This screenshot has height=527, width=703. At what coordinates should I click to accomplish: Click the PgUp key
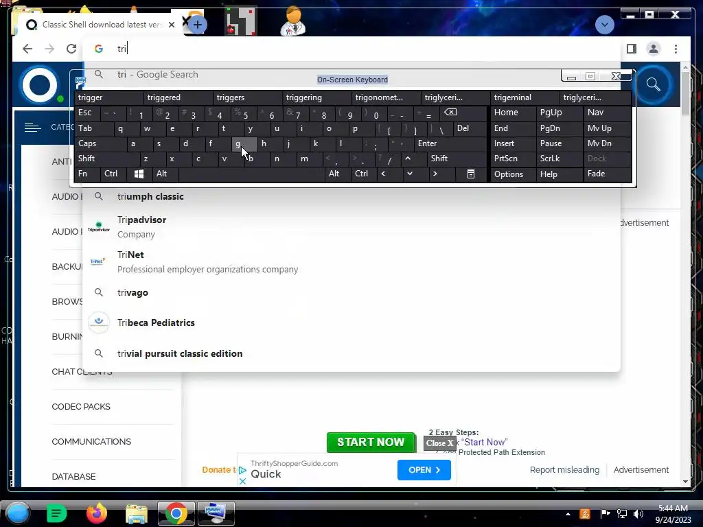(x=560, y=113)
